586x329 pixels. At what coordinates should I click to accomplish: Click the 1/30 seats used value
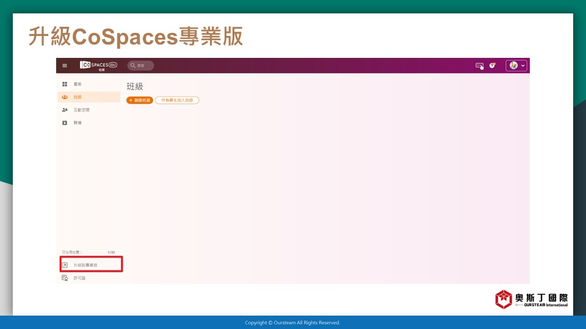[x=111, y=252]
